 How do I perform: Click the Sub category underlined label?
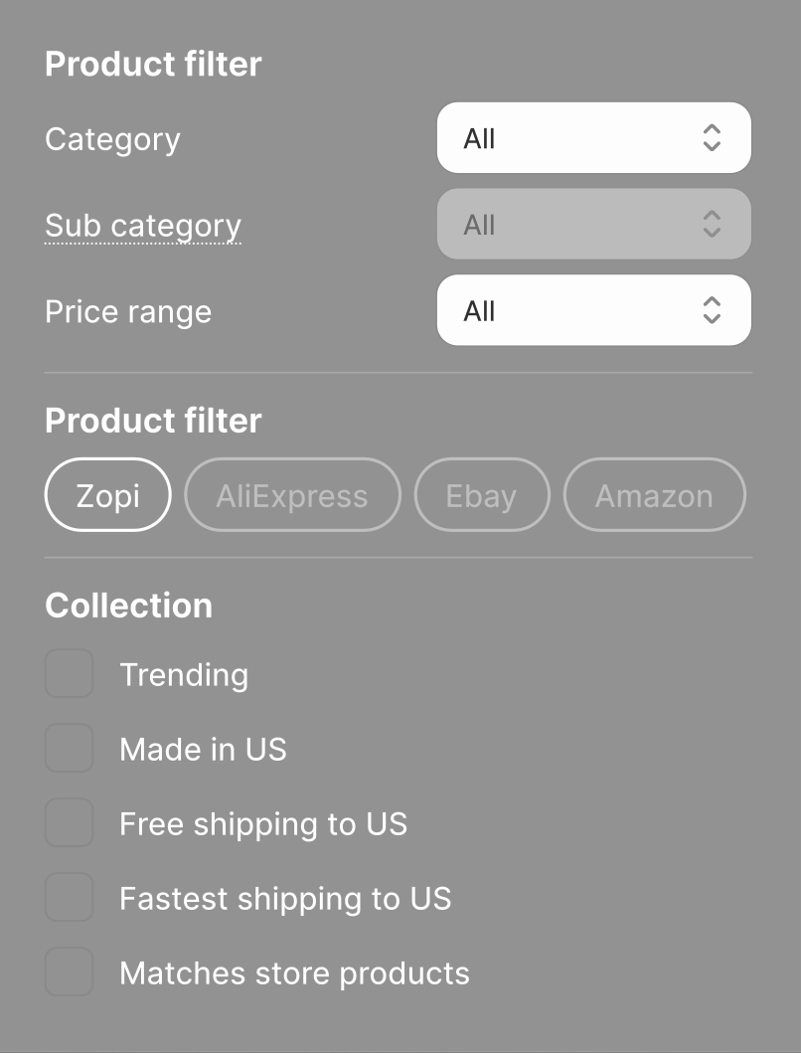click(143, 226)
